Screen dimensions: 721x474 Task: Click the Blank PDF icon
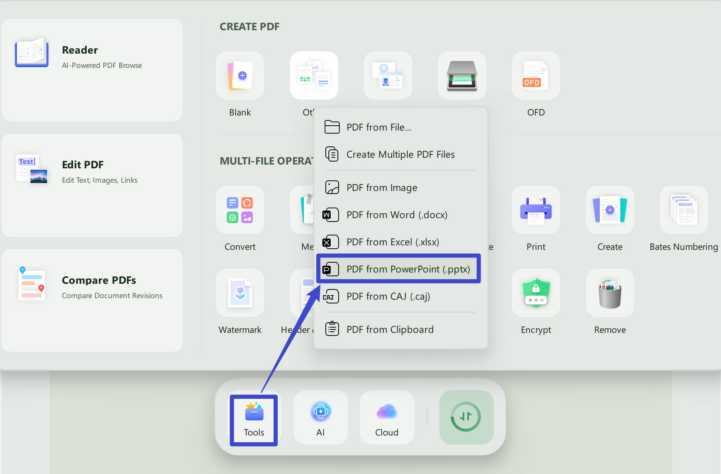[240, 75]
